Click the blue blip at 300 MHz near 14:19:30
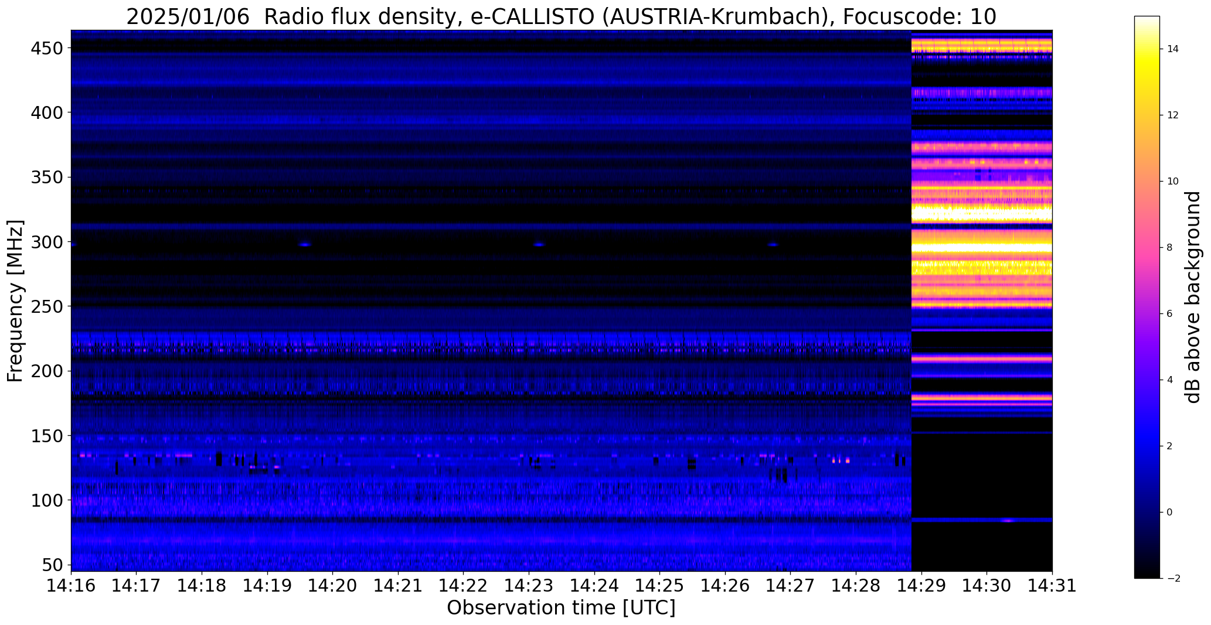 pyautogui.click(x=305, y=244)
